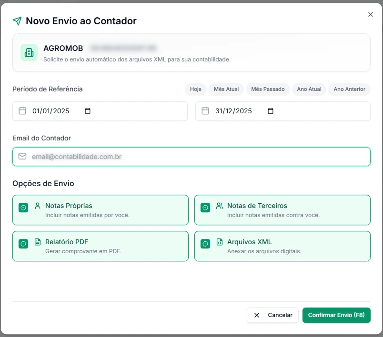The width and height of the screenshot is (383, 337).
Task: Click person icon on Notas Próprias card
Action: point(38,206)
